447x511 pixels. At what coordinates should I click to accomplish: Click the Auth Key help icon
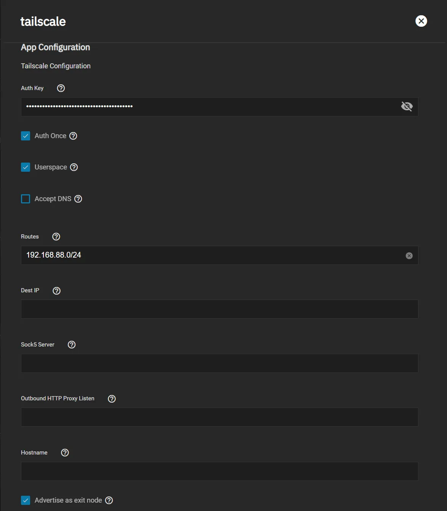coord(61,88)
